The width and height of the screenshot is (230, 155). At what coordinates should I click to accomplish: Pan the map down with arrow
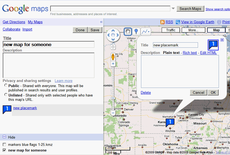(x=113, y=40)
